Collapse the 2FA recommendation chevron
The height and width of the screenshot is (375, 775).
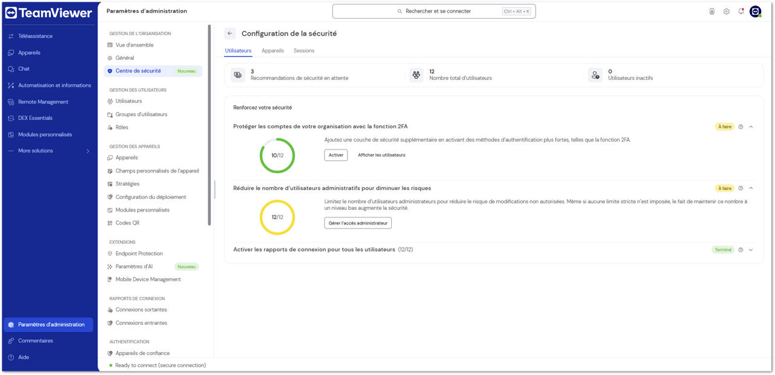pos(751,127)
